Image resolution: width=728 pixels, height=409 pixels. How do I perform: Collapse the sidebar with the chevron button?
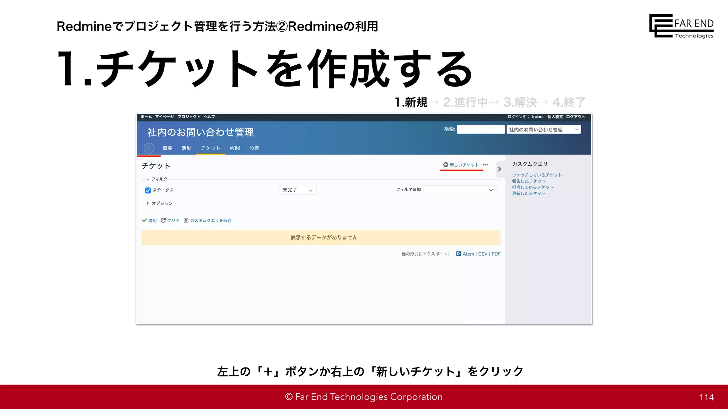click(x=499, y=169)
